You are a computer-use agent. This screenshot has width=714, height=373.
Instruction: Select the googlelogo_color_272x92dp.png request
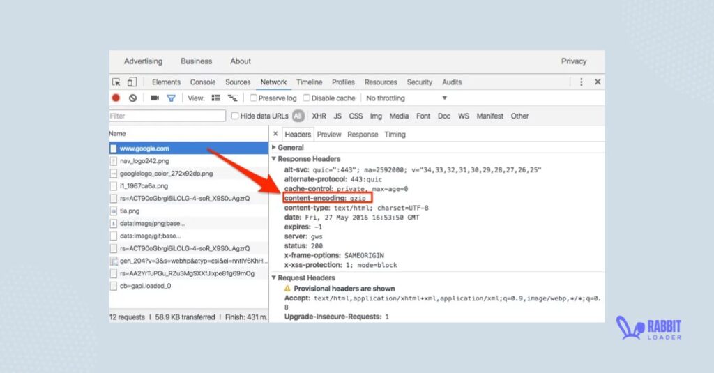[189, 174]
